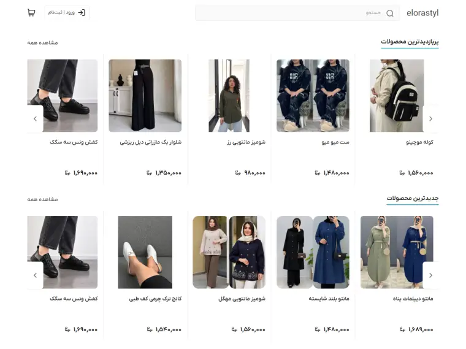Click the ۱,۳۵۰,۰۰۰ price of شلوار بگ

(168, 173)
